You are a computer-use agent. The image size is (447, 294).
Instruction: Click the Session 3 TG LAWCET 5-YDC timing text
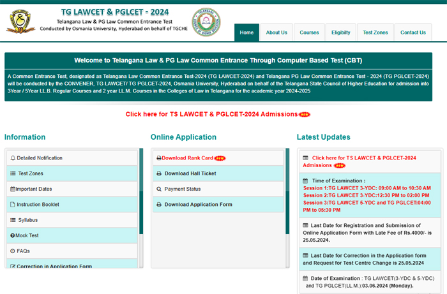(367, 207)
